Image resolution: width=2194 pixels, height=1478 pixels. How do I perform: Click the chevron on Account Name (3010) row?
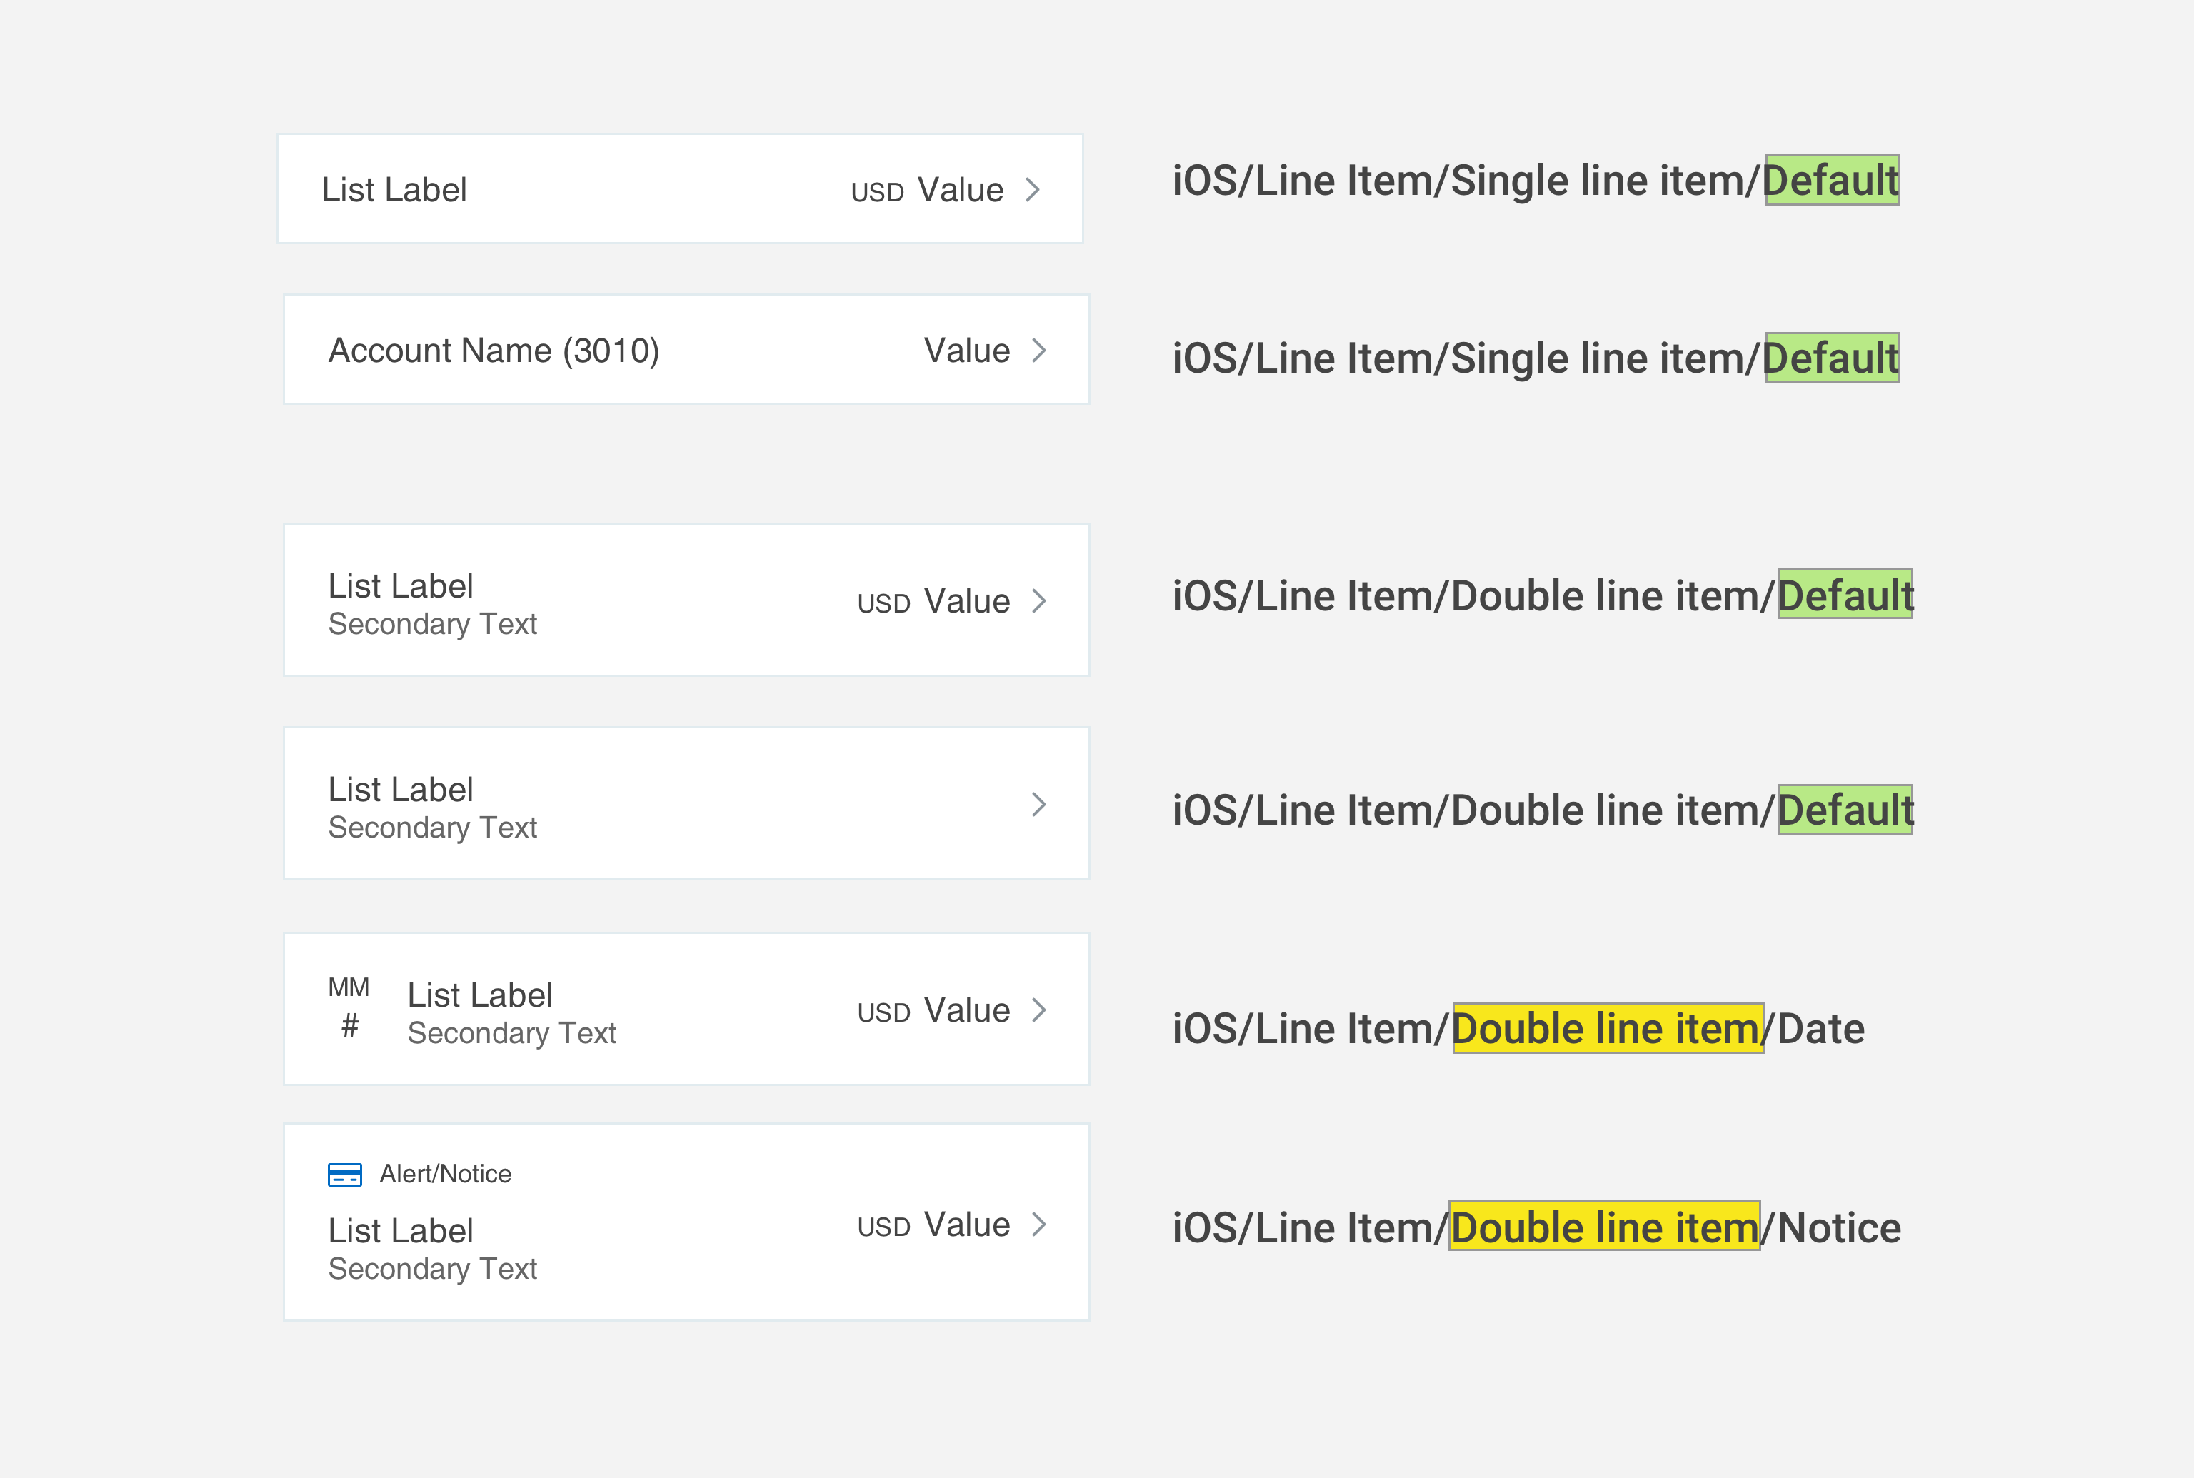click(1039, 351)
